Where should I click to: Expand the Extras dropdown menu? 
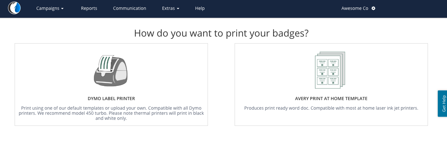tap(171, 8)
